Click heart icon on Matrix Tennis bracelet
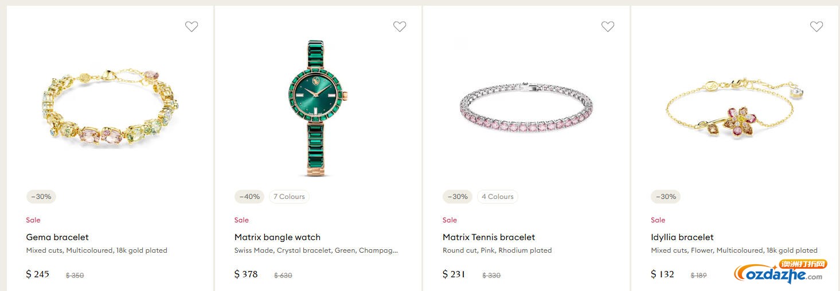Screen dimensions: 840x291 coord(608,26)
